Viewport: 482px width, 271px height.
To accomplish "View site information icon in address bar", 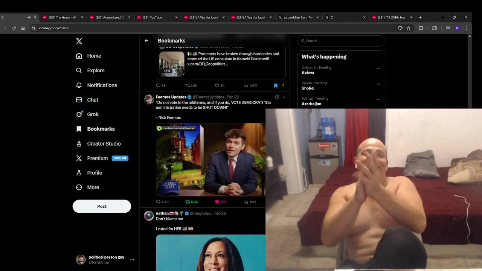I will tap(34, 28).
